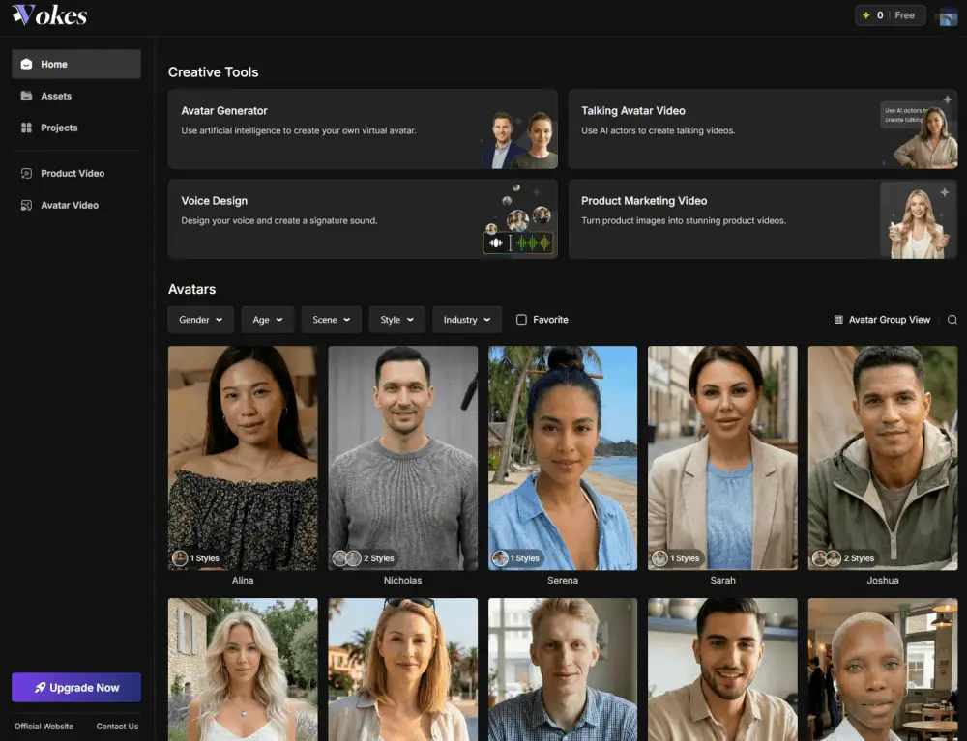Image resolution: width=967 pixels, height=741 pixels.
Task: Open the Official Website link
Action: coord(44,726)
